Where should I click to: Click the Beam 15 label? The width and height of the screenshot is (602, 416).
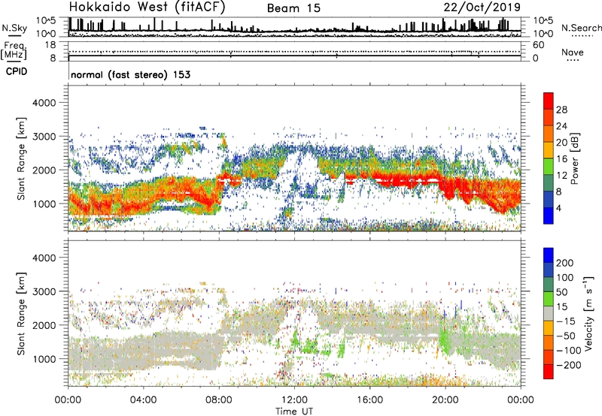pos(293,8)
